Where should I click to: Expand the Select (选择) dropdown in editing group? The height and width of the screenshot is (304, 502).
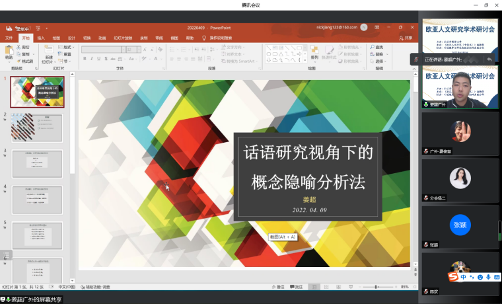coord(381,61)
